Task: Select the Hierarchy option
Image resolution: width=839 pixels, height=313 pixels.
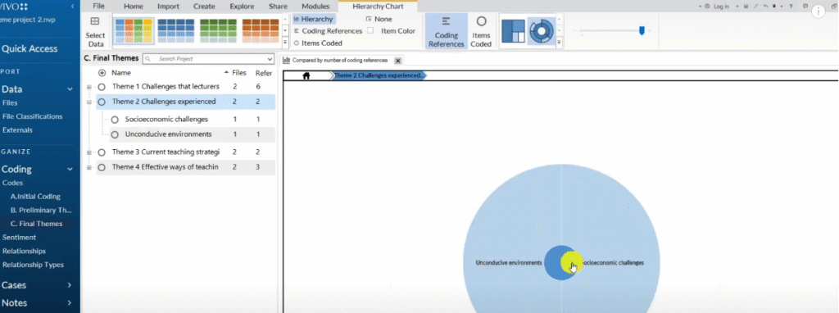Action: pyautogui.click(x=314, y=20)
